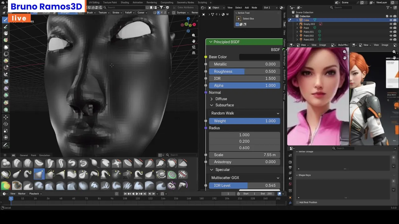Pick the currently highlighted Grab brush
This screenshot has height=224, width=399.
pos(39,174)
